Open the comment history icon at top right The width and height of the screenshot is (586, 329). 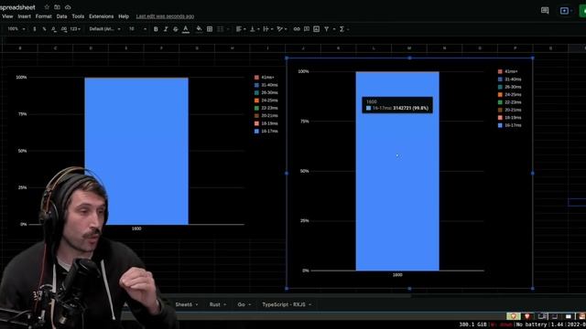point(545,10)
